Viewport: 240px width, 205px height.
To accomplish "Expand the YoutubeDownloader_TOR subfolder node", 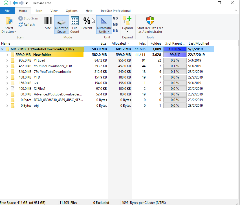I will pyautogui.click(x=7, y=66).
